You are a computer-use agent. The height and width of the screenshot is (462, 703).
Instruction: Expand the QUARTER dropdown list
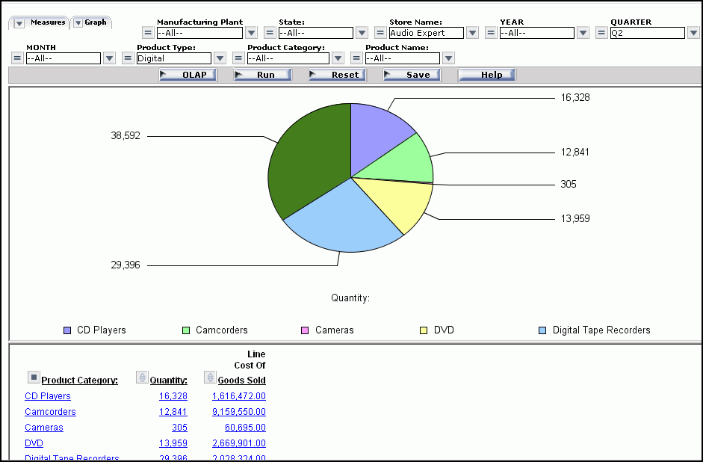click(693, 33)
